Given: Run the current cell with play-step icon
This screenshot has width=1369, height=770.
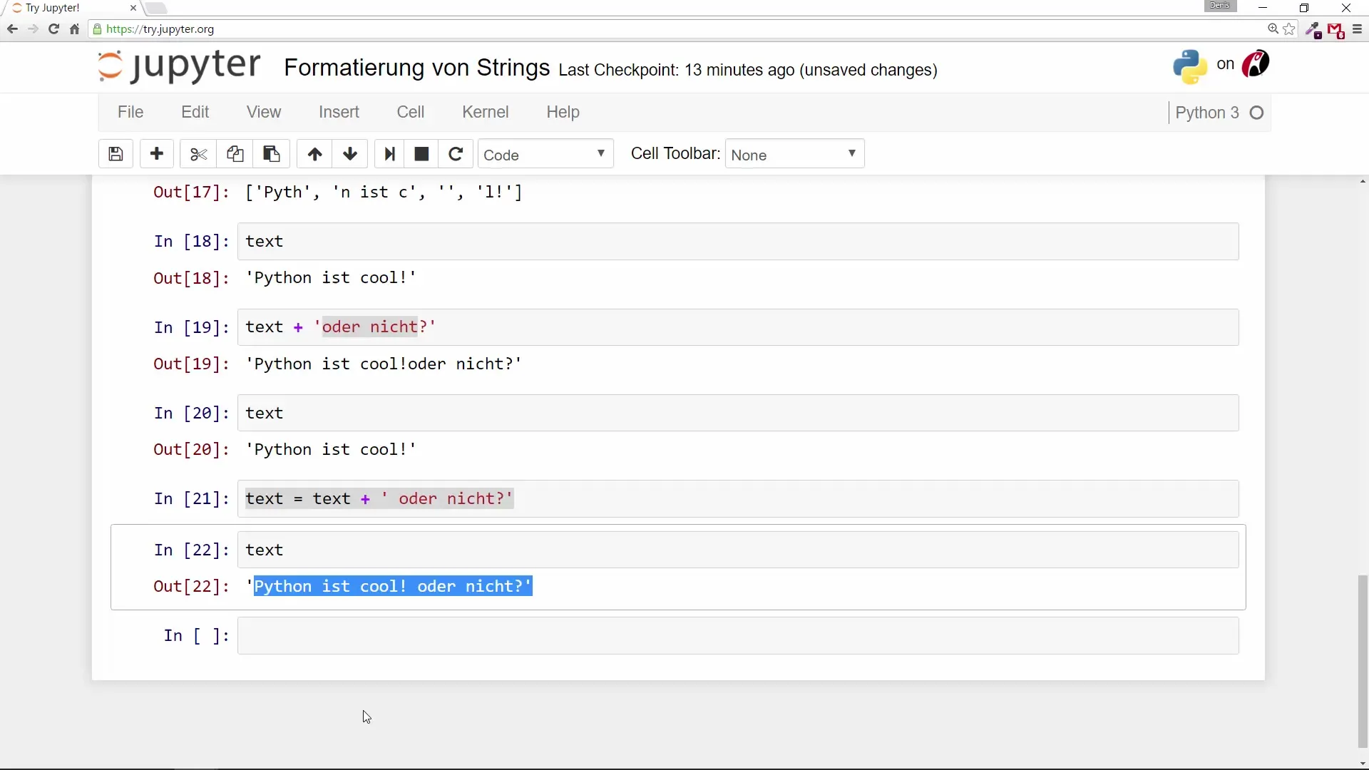Looking at the screenshot, I should [389, 154].
